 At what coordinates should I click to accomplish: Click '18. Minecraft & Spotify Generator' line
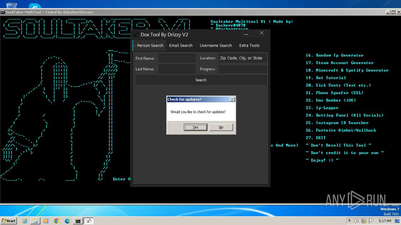347,70
